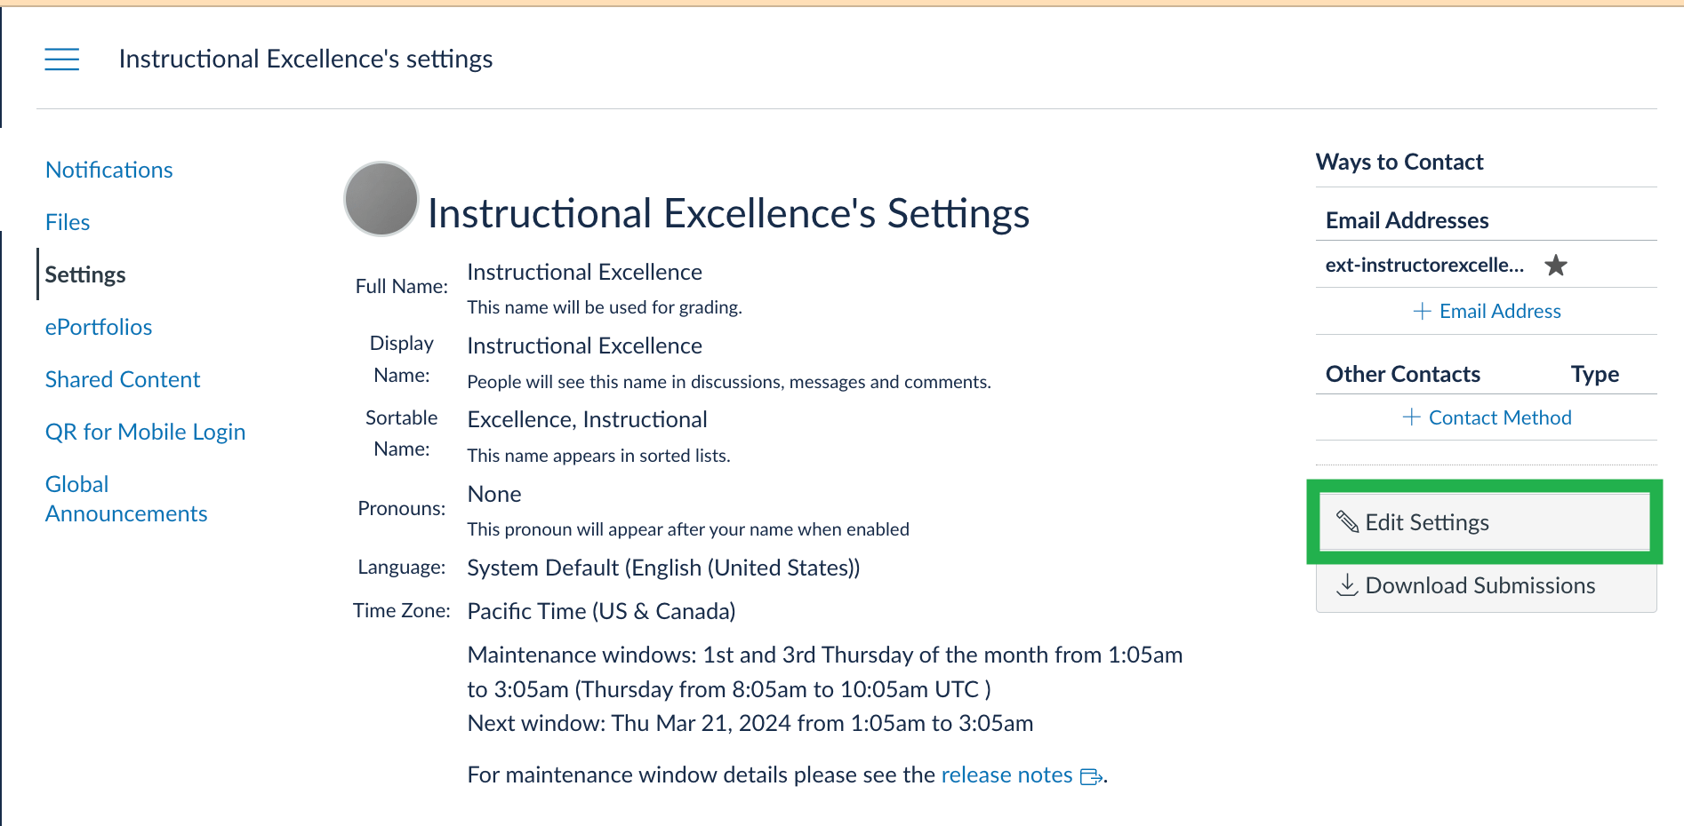Open the hamburger navigation menu
This screenshot has height=826, width=1684.
pos(61,59)
